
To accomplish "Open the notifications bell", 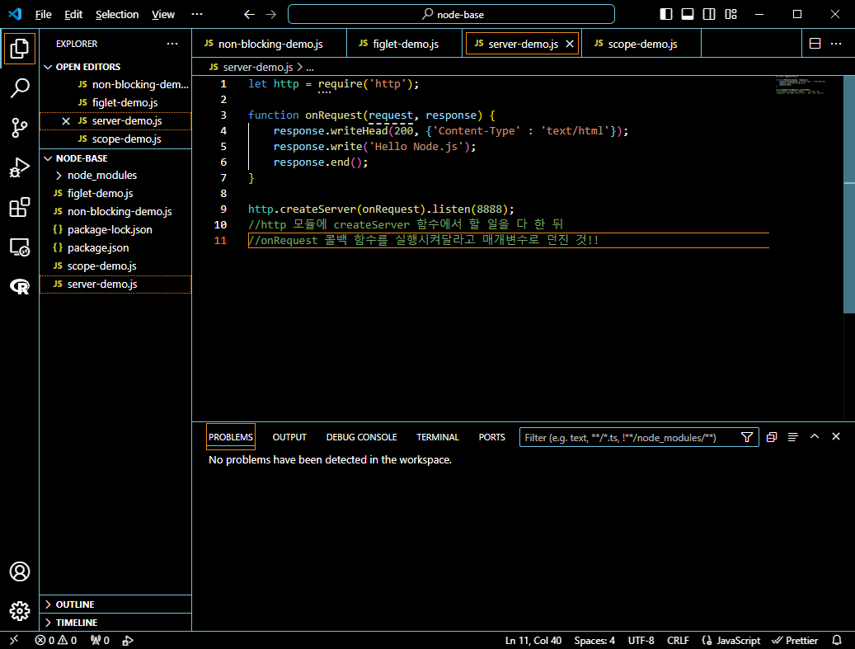I will pos(837,640).
